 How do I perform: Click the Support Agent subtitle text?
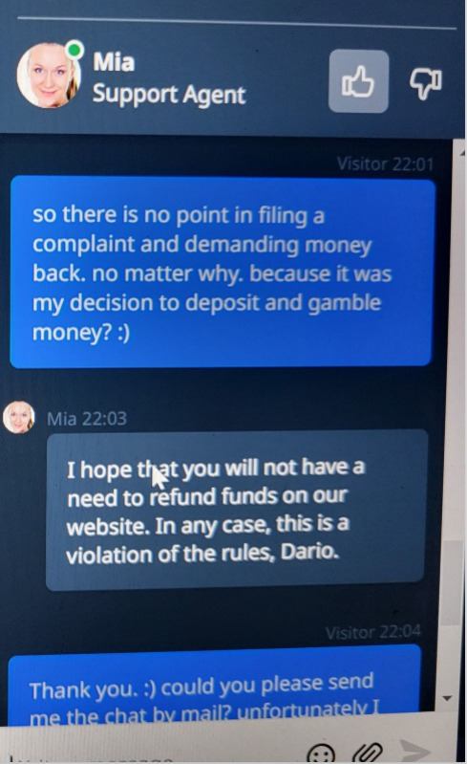[169, 94]
